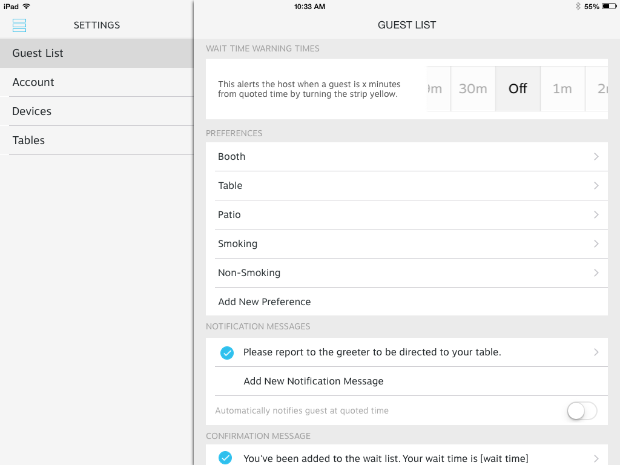Open Table preference chevron
This screenshot has height=465, width=620.
pos(596,185)
